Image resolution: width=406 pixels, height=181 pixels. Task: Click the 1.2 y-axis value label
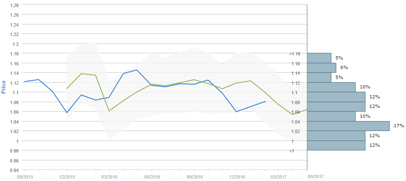coord(16,44)
